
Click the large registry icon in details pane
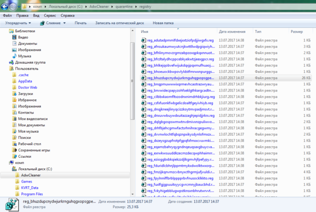point(12,205)
